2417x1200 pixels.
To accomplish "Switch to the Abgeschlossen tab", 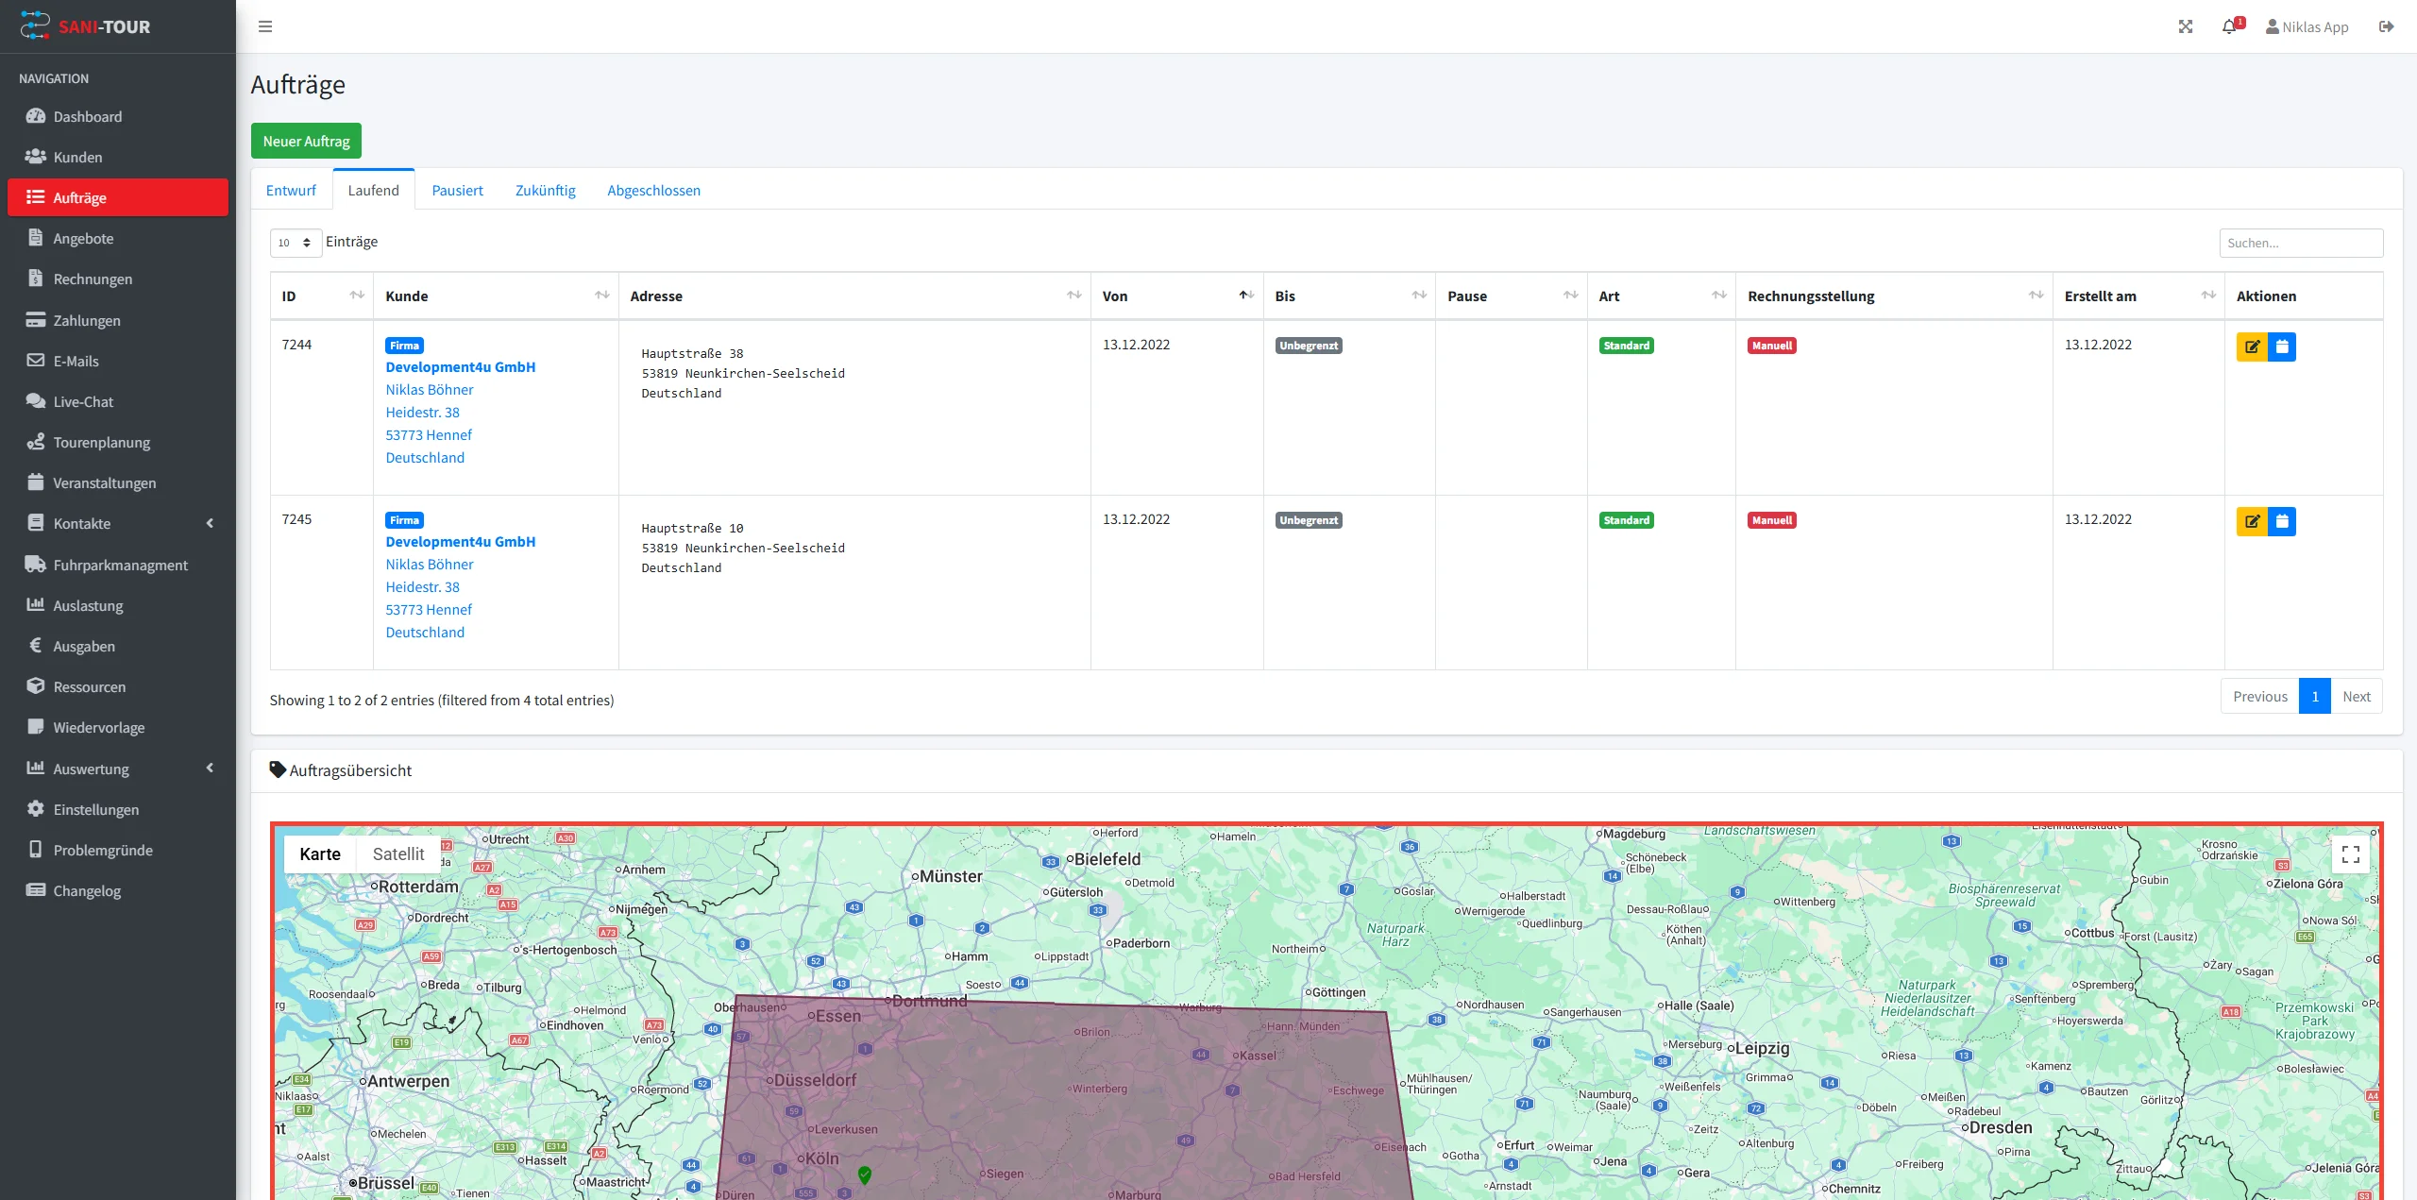I will 653,191.
